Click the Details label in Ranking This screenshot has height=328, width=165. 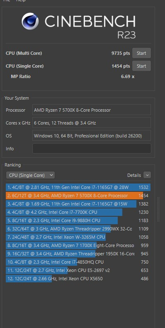pyautogui.click(x=134, y=175)
